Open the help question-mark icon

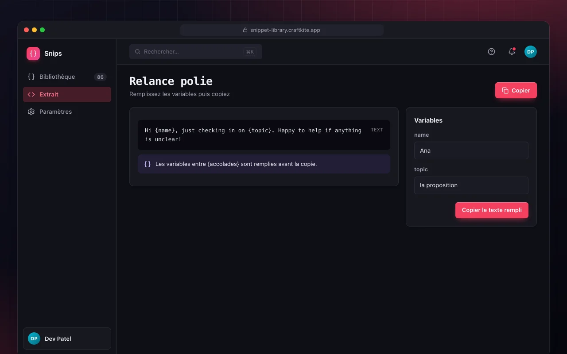coord(491,52)
